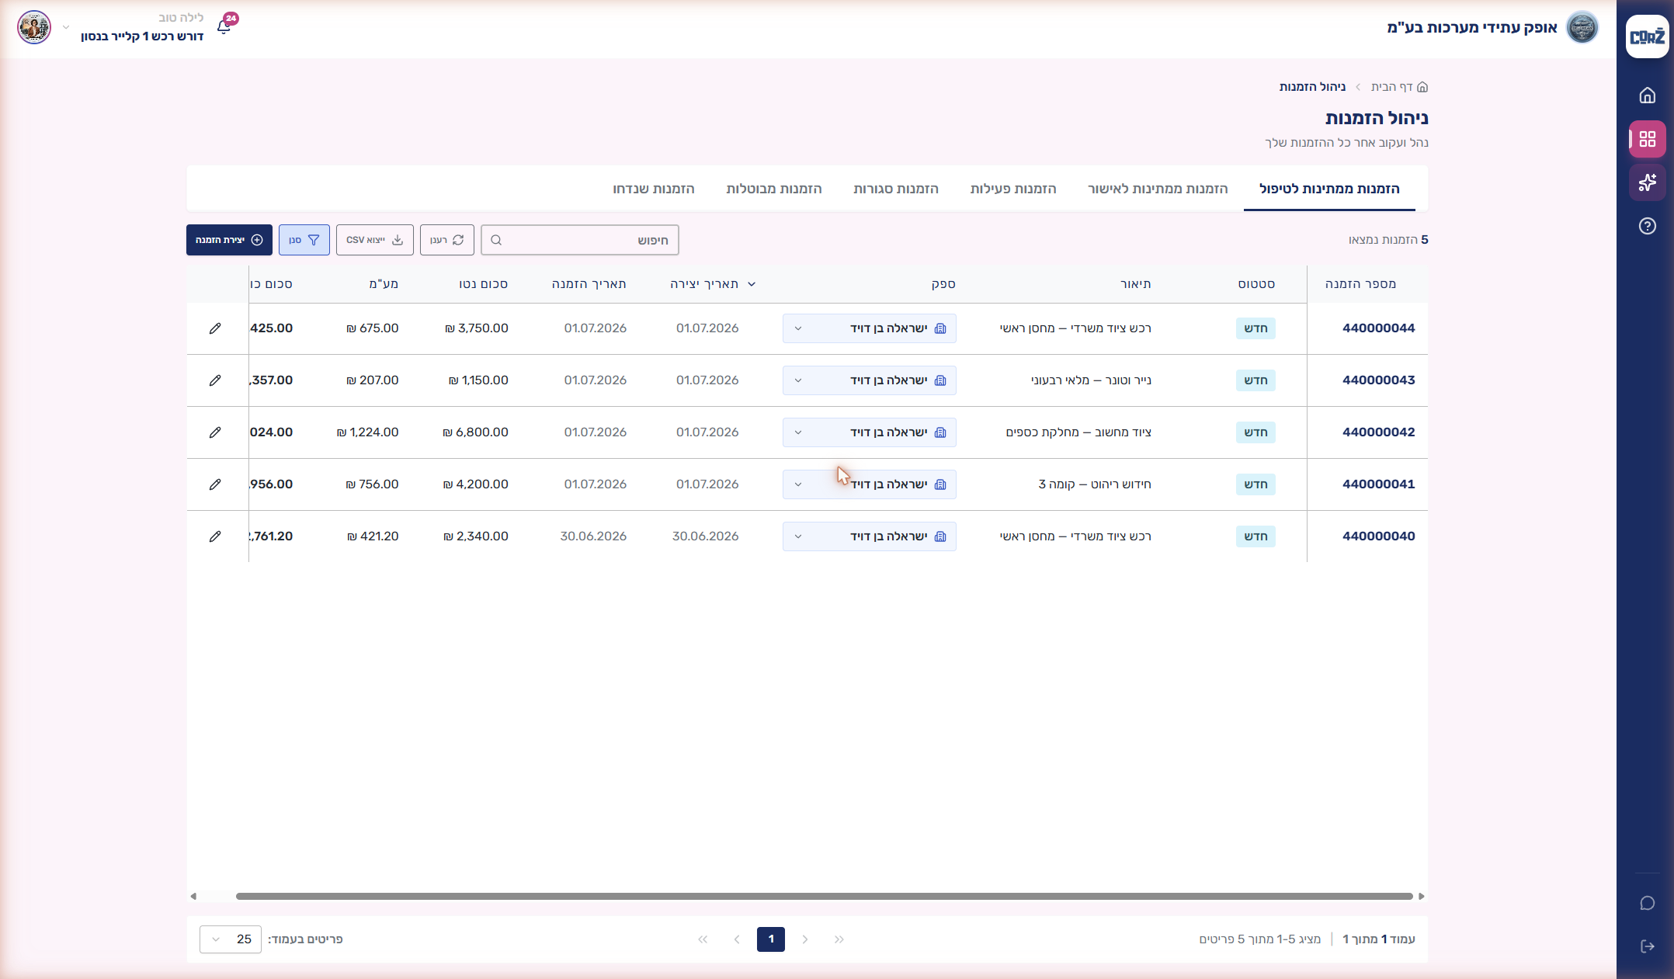Click the ספק column header
Viewport: 1674px width, 979px height.
(943, 284)
